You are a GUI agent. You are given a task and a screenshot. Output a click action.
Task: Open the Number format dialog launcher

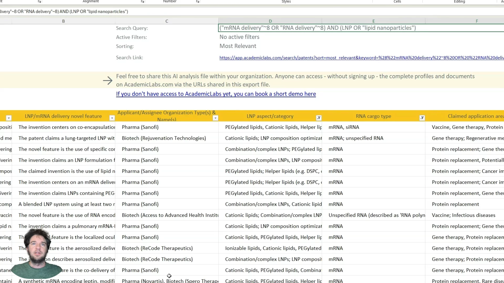[x=198, y=2]
